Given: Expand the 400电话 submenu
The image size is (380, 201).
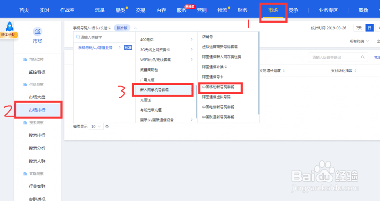Looking at the screenshot, I should 192,39.
